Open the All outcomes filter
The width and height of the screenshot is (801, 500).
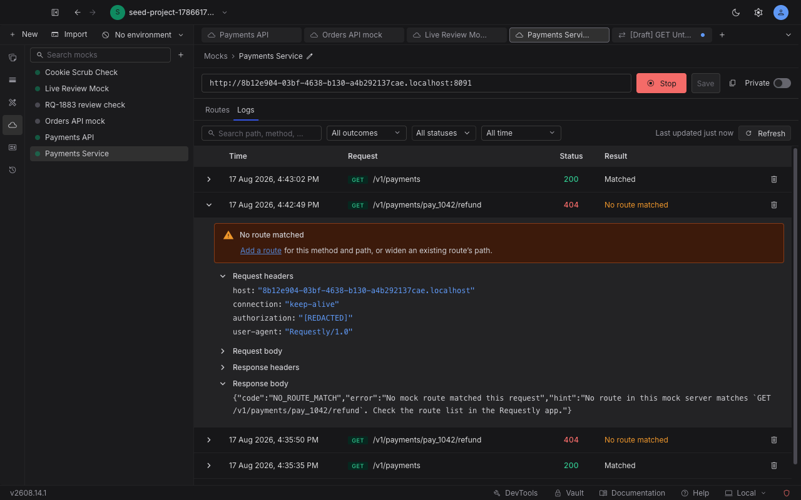366,133
